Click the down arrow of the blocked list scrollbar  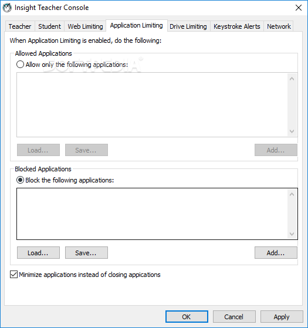(x=292, y=234)
